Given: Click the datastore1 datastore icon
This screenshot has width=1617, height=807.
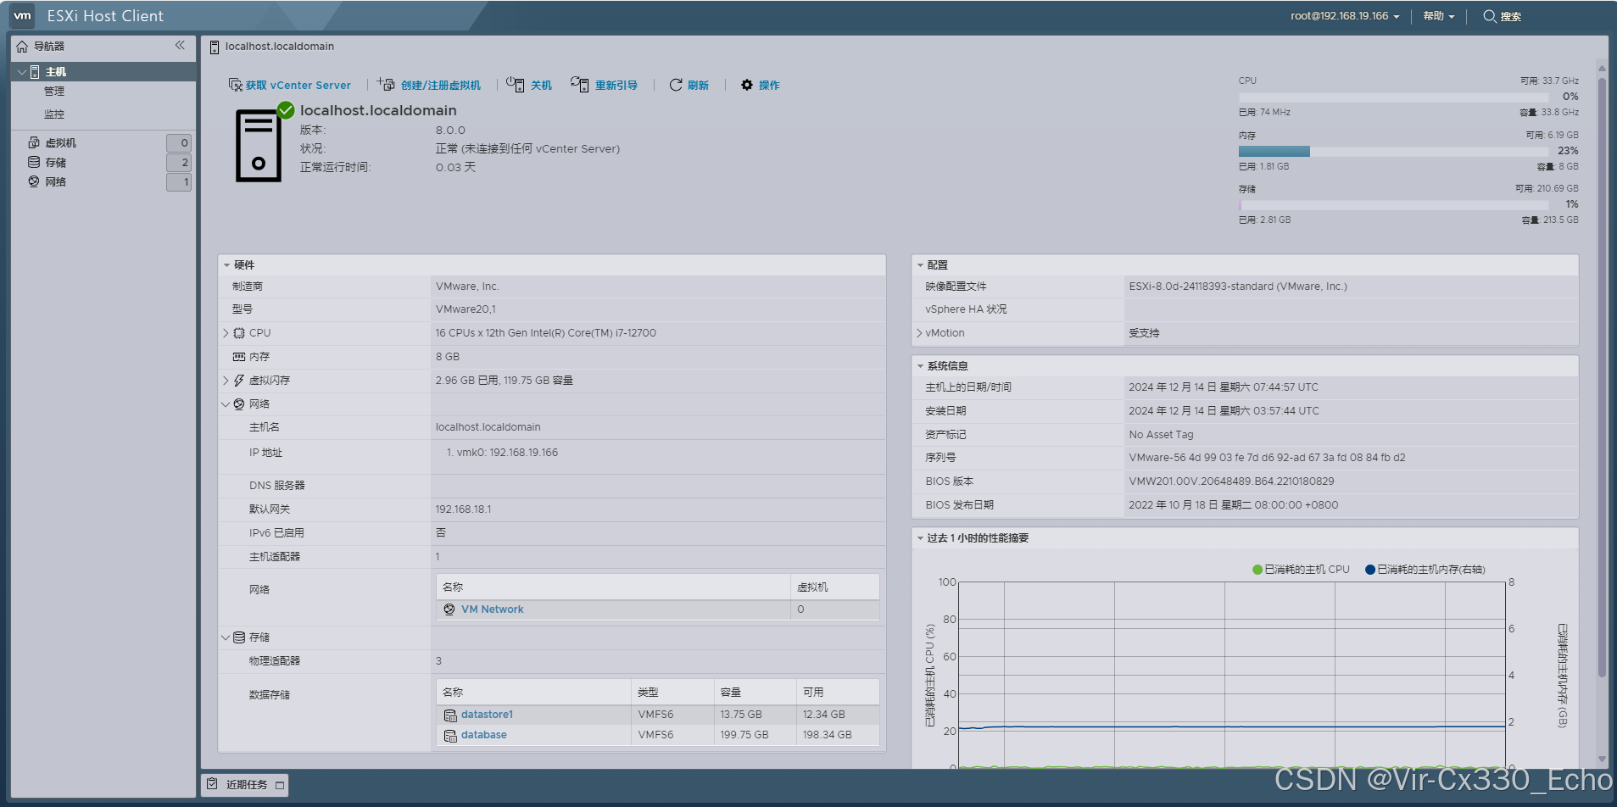Looking at the screenshot, I should (450, 715).
